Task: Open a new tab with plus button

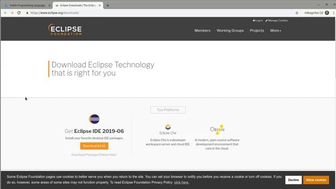Action: point(108,5)
